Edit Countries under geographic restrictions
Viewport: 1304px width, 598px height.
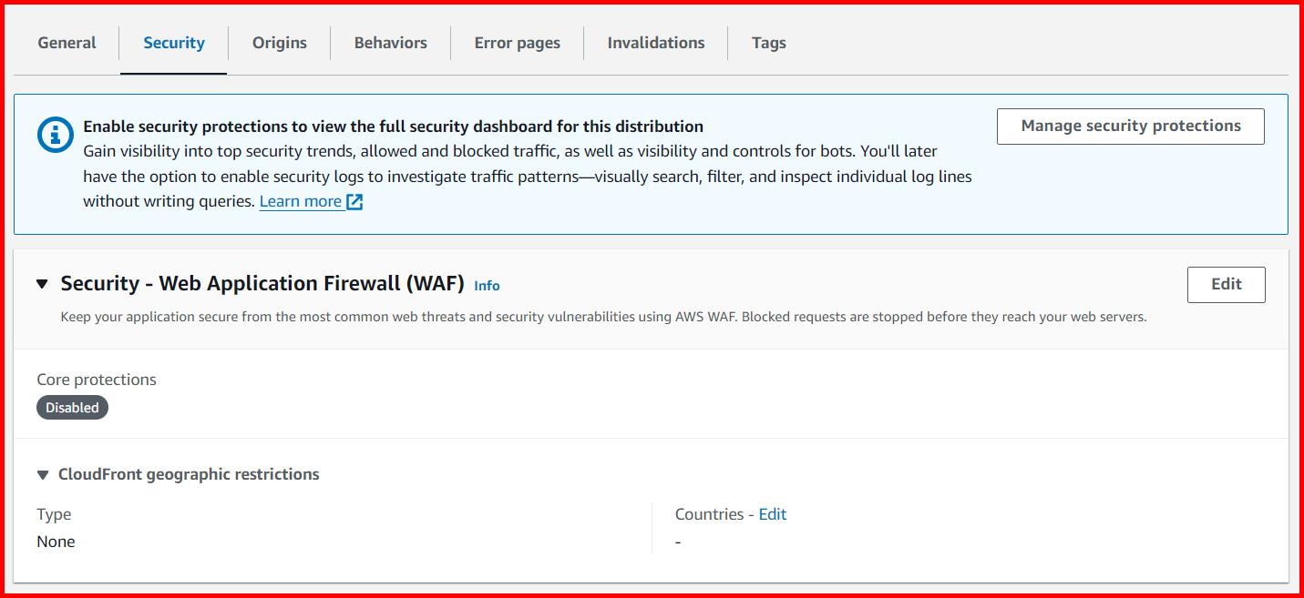(x=772, y=513)
